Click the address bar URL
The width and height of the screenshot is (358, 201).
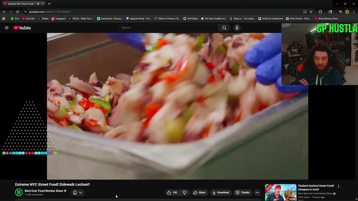[50, 12]
